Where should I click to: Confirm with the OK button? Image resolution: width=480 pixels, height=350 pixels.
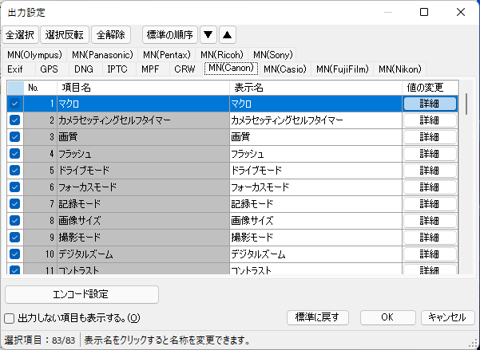pyautogui.click(x=387, y=317)
